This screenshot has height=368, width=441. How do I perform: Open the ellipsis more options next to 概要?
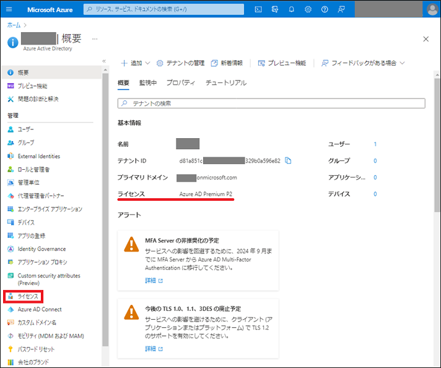tap(95, 39)
